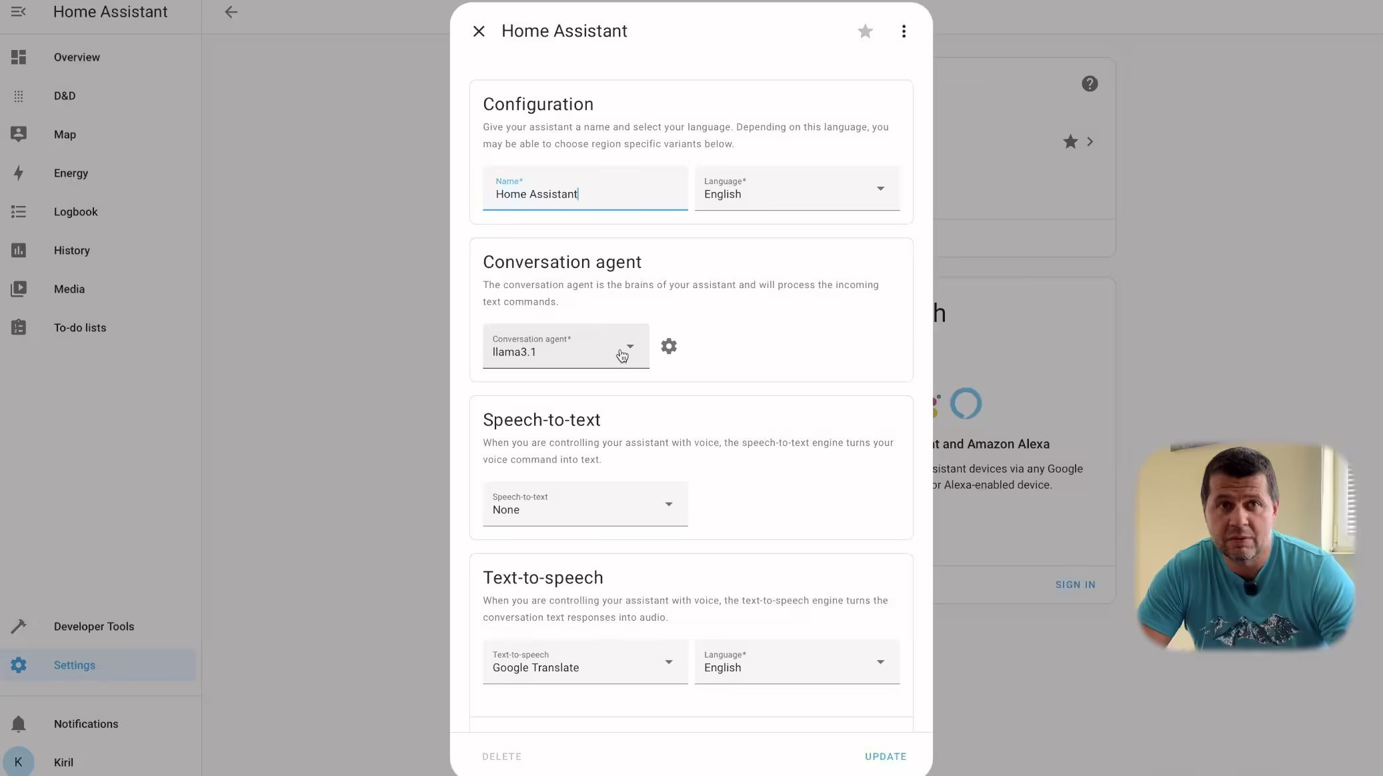Viewport: 1383px width, 776px height.
Task: Click the presenter webcam thumbnail
Action: point(1246,547)
